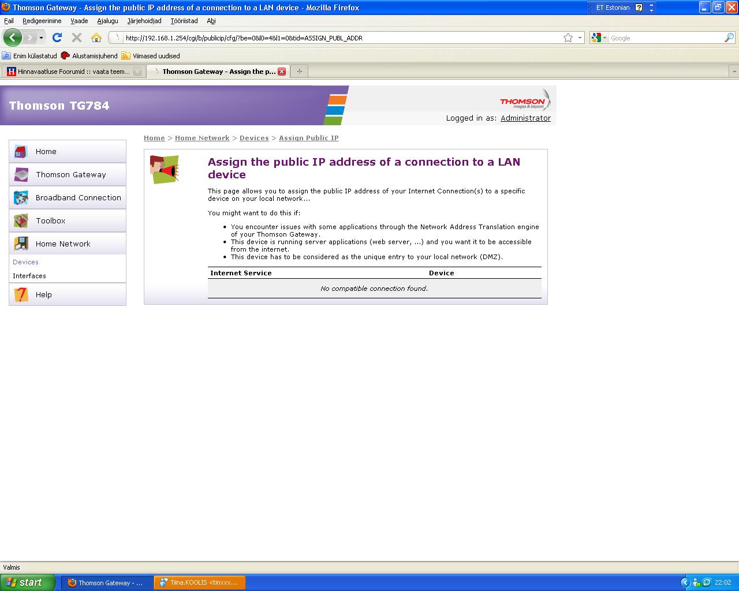Image resolution: width=739 pixels, height=591 pixels.
Task: Bookmark this page with the star icon
Action: [x=568, y=38]
